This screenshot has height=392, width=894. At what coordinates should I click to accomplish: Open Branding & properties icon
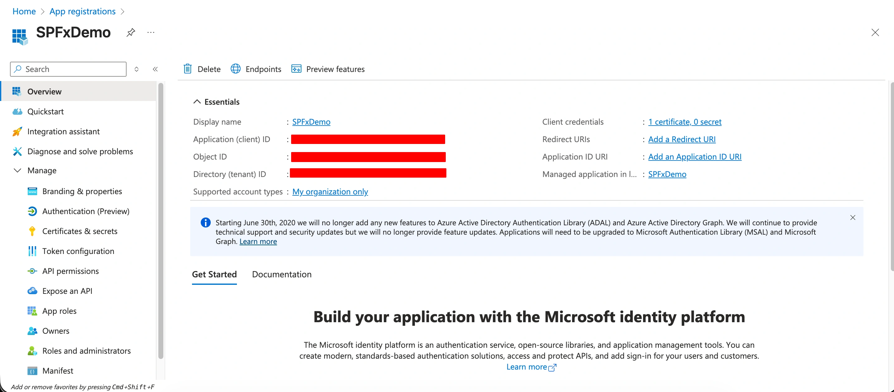32,191
